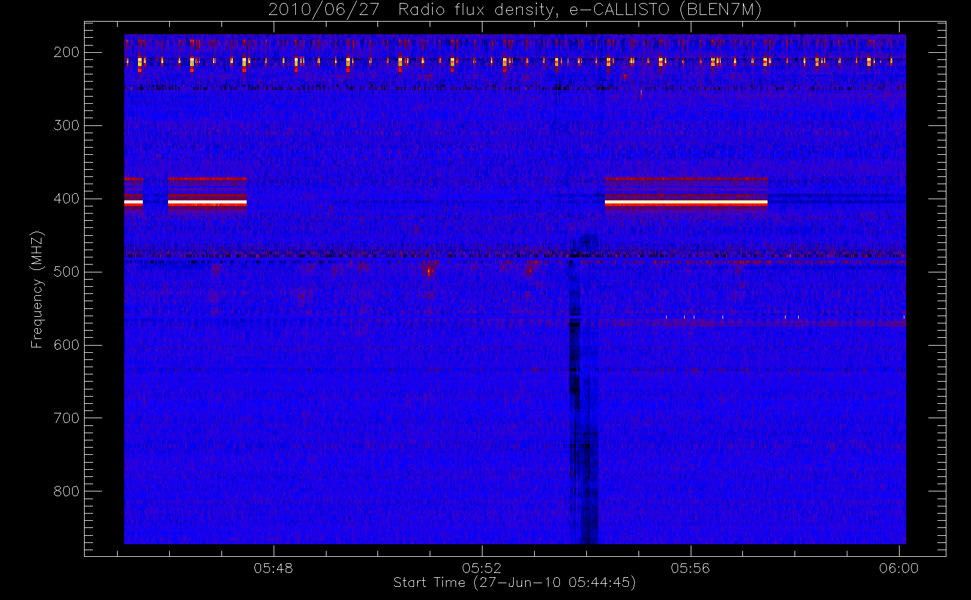Click the 06:00 time axis label
Viewport: 971px width, 600px height.
(x=898, y=568)
